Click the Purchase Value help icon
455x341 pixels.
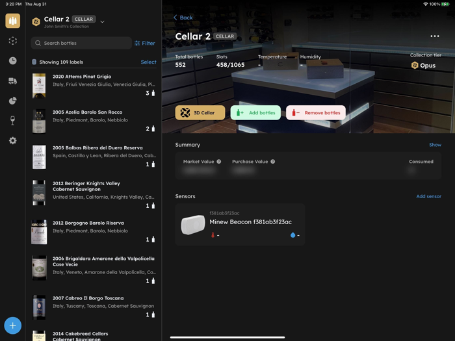click(273, 162)
